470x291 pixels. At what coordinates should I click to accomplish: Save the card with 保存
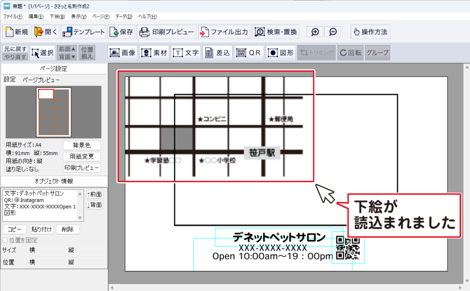(121, 32)
